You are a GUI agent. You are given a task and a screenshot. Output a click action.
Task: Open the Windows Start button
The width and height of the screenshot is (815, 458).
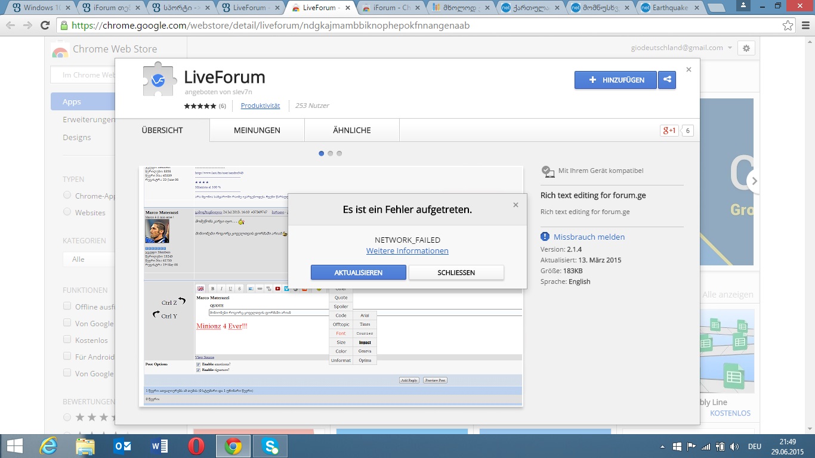pos(15,446)
